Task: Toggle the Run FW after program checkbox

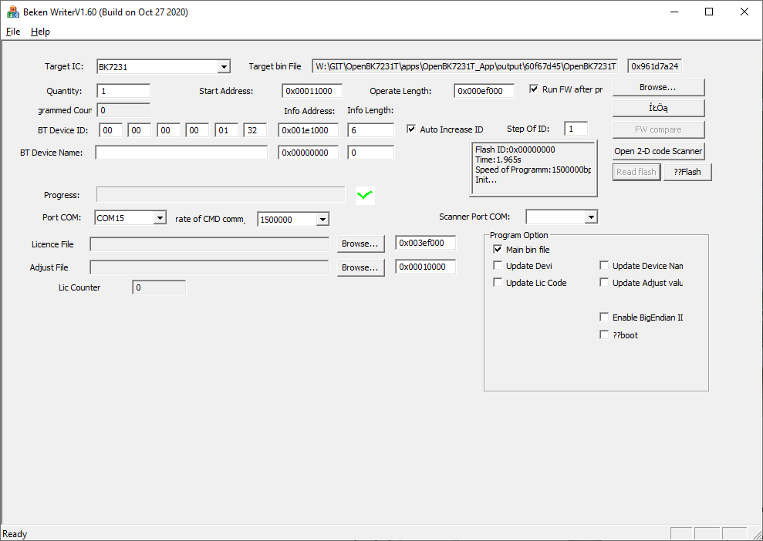Action: point(534,89)
